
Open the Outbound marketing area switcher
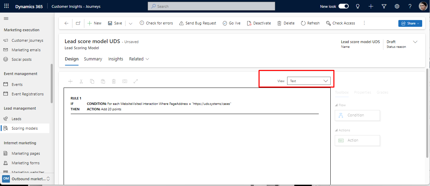[26, 179]
